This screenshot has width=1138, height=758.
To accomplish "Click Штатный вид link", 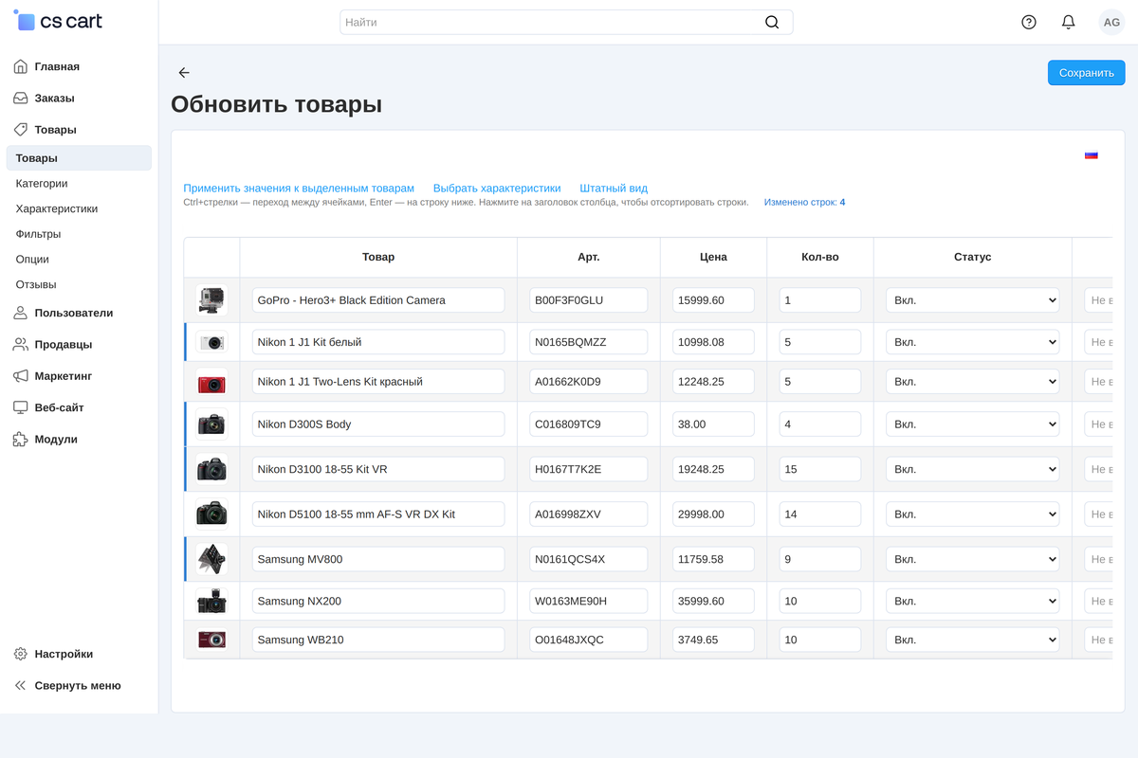I will click(614, 189).
